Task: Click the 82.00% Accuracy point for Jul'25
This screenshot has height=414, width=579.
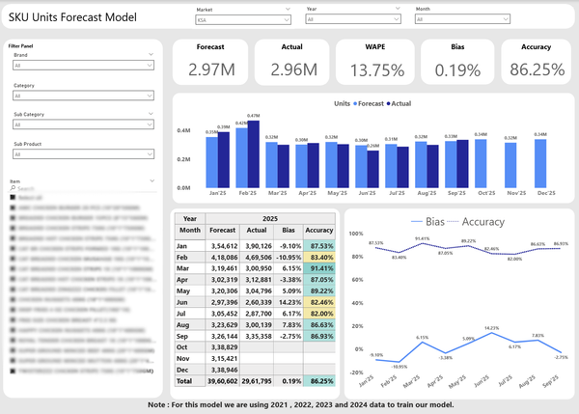Action: 514,254
